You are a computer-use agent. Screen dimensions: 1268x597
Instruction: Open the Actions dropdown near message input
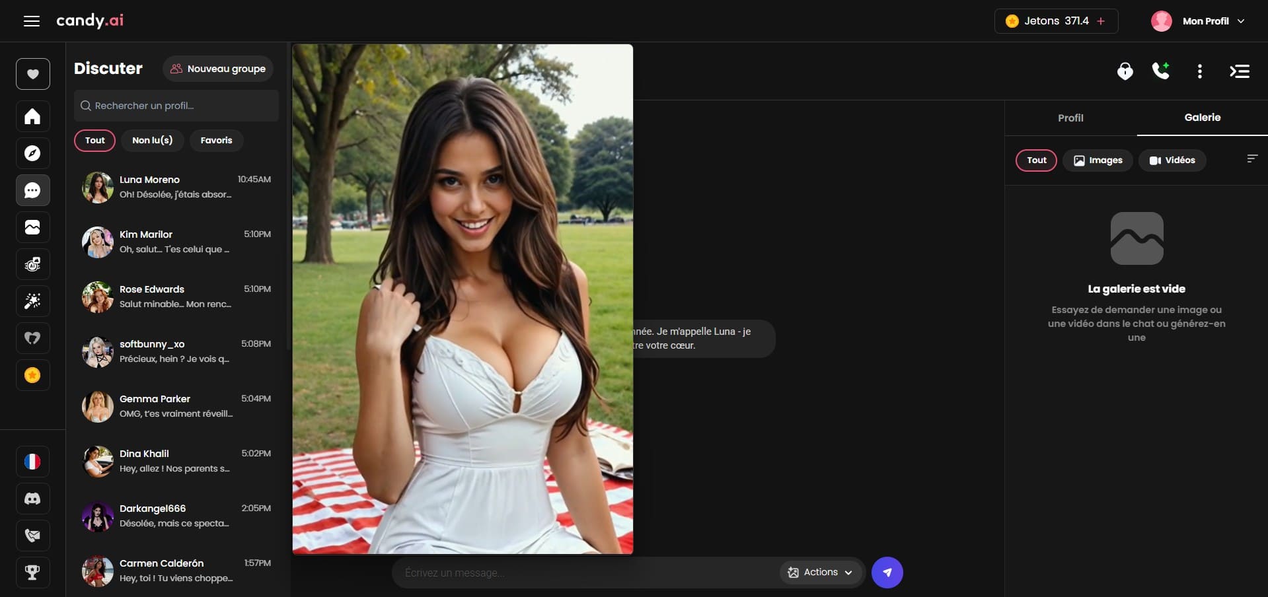click(819, 572)
